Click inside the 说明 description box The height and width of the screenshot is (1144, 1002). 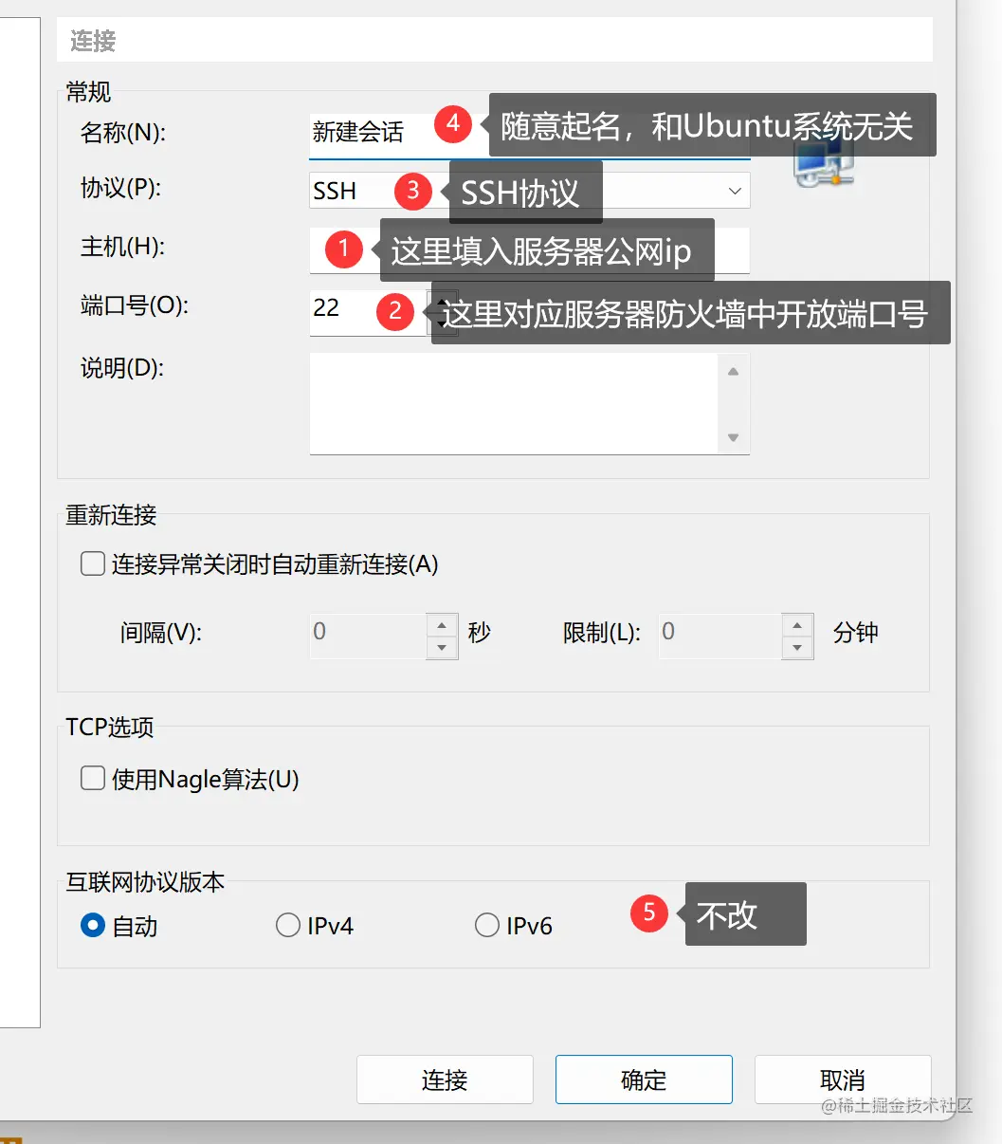[514, 403]
